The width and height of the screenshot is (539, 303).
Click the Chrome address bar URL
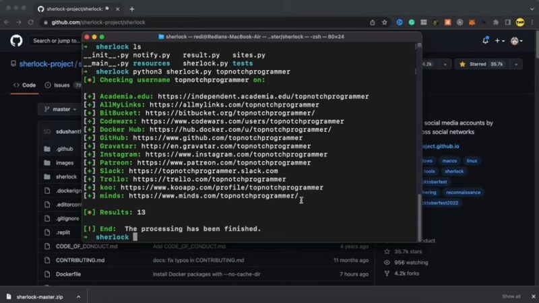98,22
